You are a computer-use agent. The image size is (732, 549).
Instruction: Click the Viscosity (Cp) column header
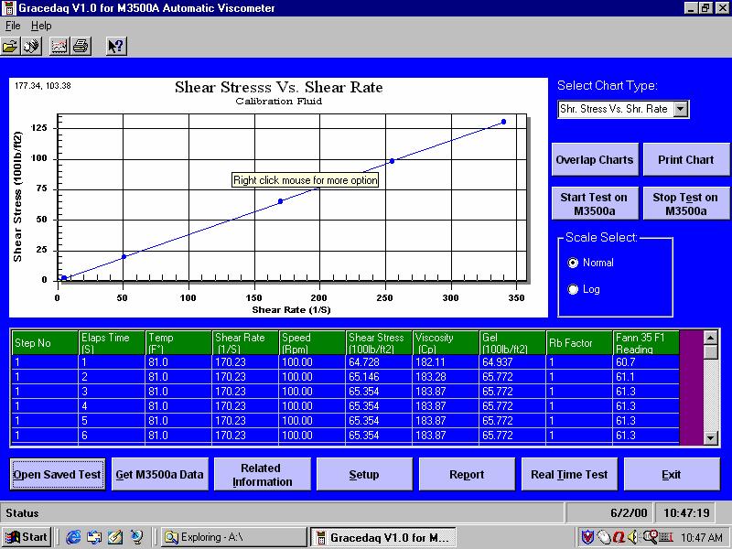pos(446,342)
